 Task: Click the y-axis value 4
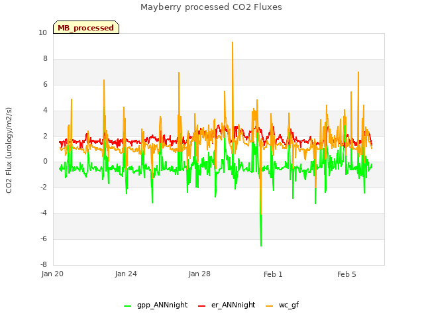(x=45, y=110)
